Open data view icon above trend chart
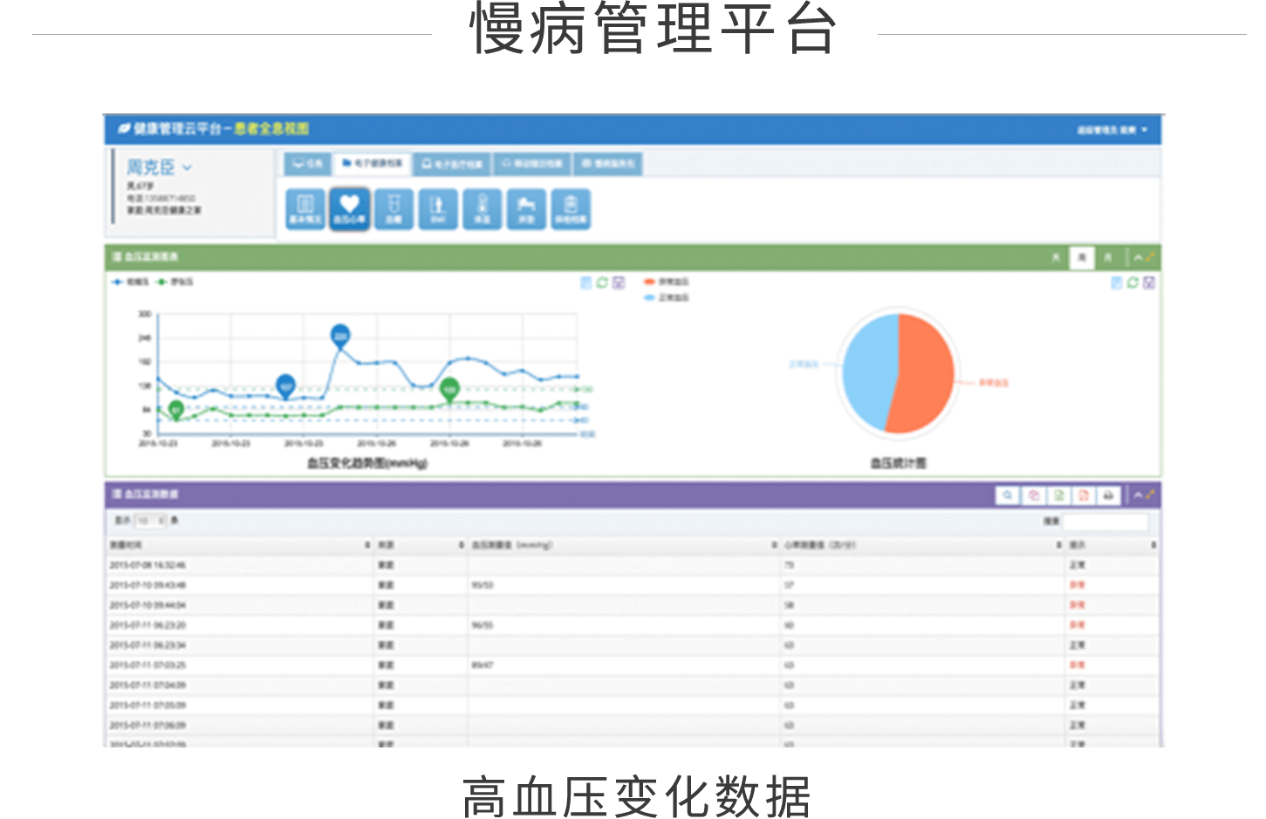The image size is (1266, 819). pyautogui.click(x=586, y=283)
